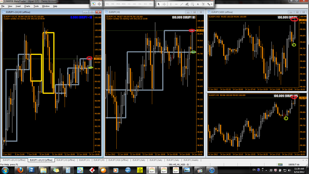Open the 321 media player taskbar icon
This screenshot has height=174, width=309.
coord(200,170)
